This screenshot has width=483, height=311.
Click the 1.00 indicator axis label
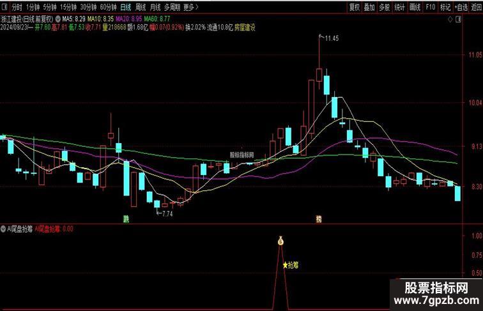(x=477, y=236)
